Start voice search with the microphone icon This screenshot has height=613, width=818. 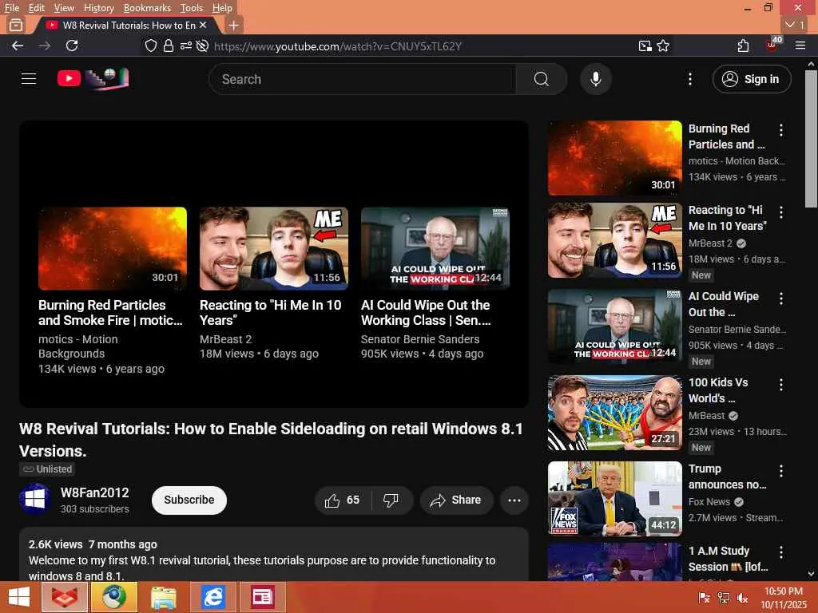(595, 79)
